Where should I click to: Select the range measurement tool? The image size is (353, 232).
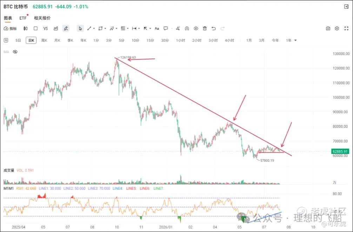[x=134, y=29]
